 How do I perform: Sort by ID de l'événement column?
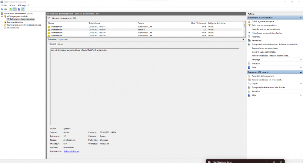tap(190, 23)
